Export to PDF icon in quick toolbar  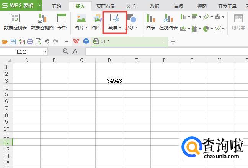pyautogui.click(x=22, y=42)
